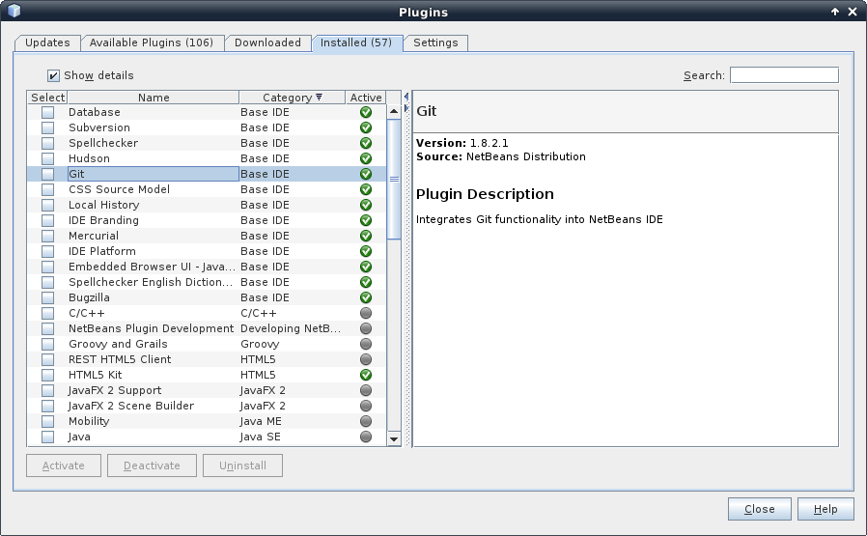The height and width of the screenshot is (536, 867).
Task: Click the active icon for Bugzilla
Action: click(x=366, y=297)
